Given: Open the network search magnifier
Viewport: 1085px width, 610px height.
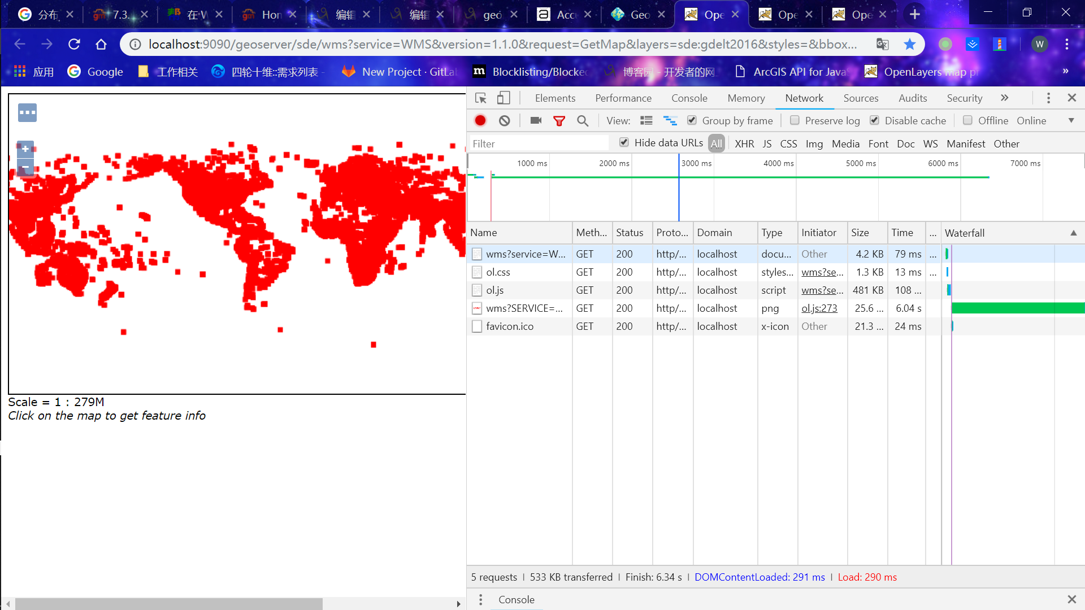Looking at the screenshot, I should coord(583,120).
